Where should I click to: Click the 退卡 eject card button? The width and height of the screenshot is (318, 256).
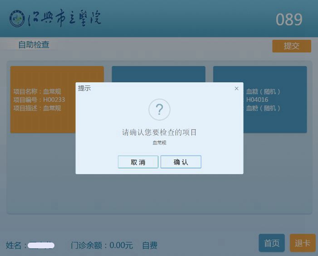tap(303, 243)
